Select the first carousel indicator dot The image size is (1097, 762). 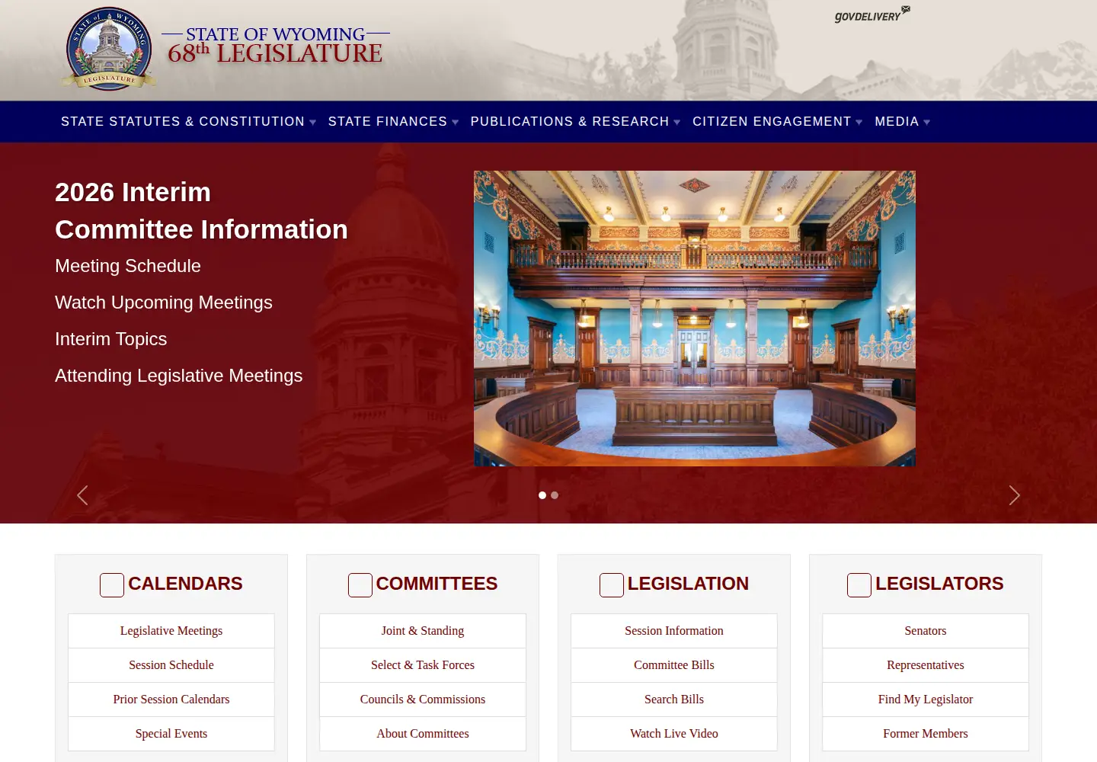542,495
